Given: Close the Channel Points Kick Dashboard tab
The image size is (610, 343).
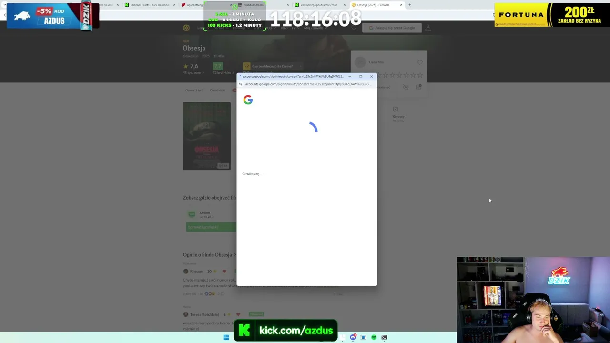Looking at the screenshot, I should (x=174, y=5).
